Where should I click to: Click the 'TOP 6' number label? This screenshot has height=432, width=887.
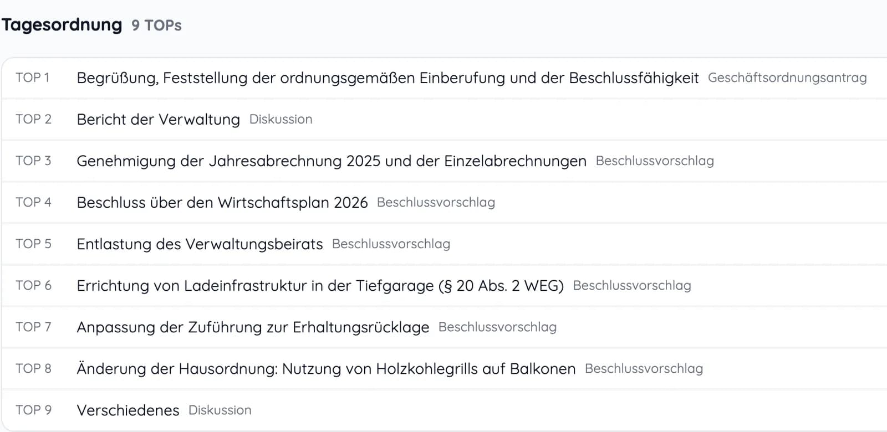(x=33, y=285)
